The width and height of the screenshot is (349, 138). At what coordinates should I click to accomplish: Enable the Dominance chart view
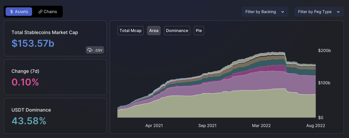pyautogui.click(x=177, y=31)
